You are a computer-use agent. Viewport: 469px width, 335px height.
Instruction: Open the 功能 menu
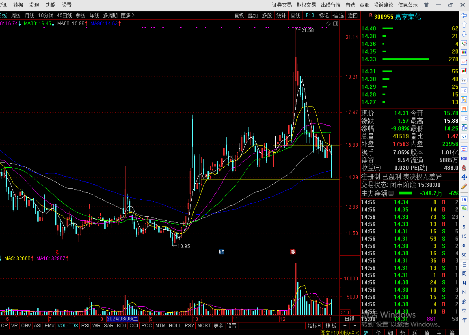click(x=50, y=5)
